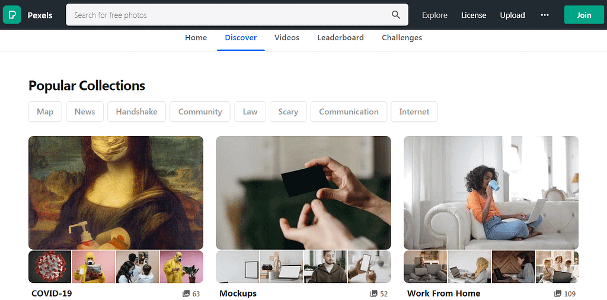Click the coronavirus model thumbnail

[x=50, y=267]
